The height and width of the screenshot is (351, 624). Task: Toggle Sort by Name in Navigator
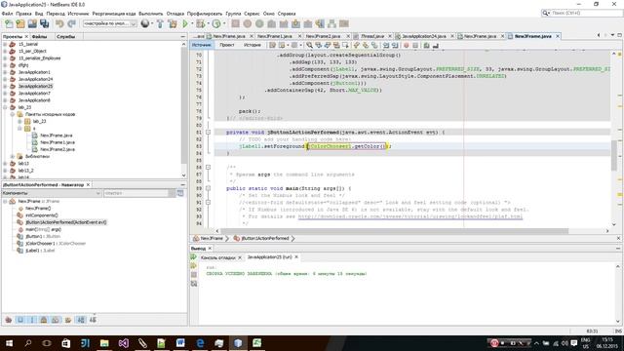tap(81, 320)
